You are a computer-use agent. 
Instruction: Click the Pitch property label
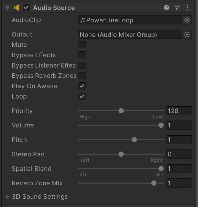[19, 140]
